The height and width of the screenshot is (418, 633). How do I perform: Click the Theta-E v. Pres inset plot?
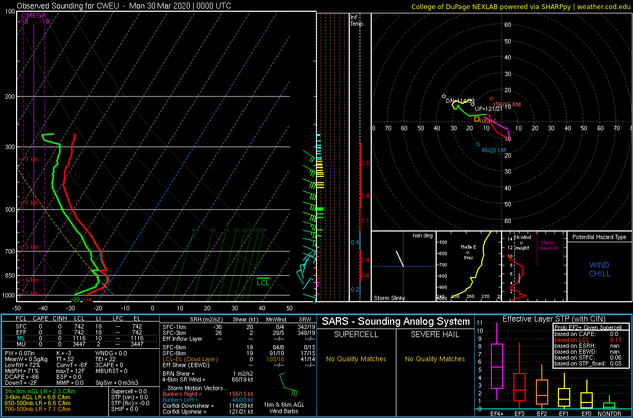[x=468, y=267]
